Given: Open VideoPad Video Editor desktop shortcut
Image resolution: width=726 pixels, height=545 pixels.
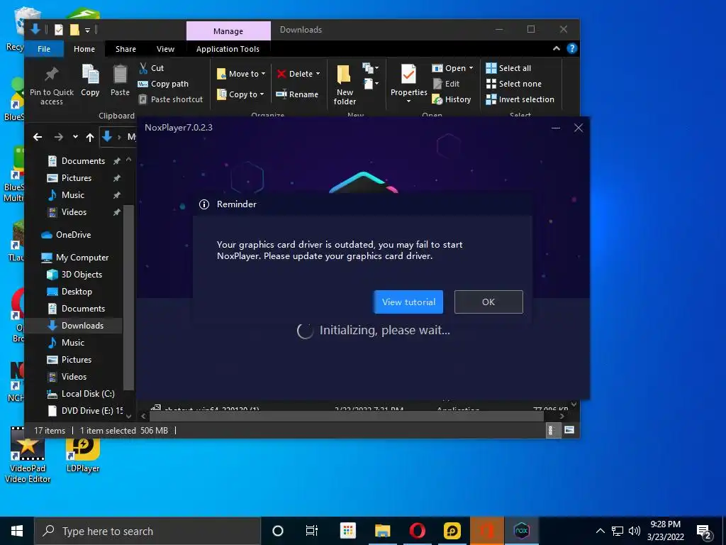Looking at the screenshot, I should pyautogui.click(x=28, y=455).
